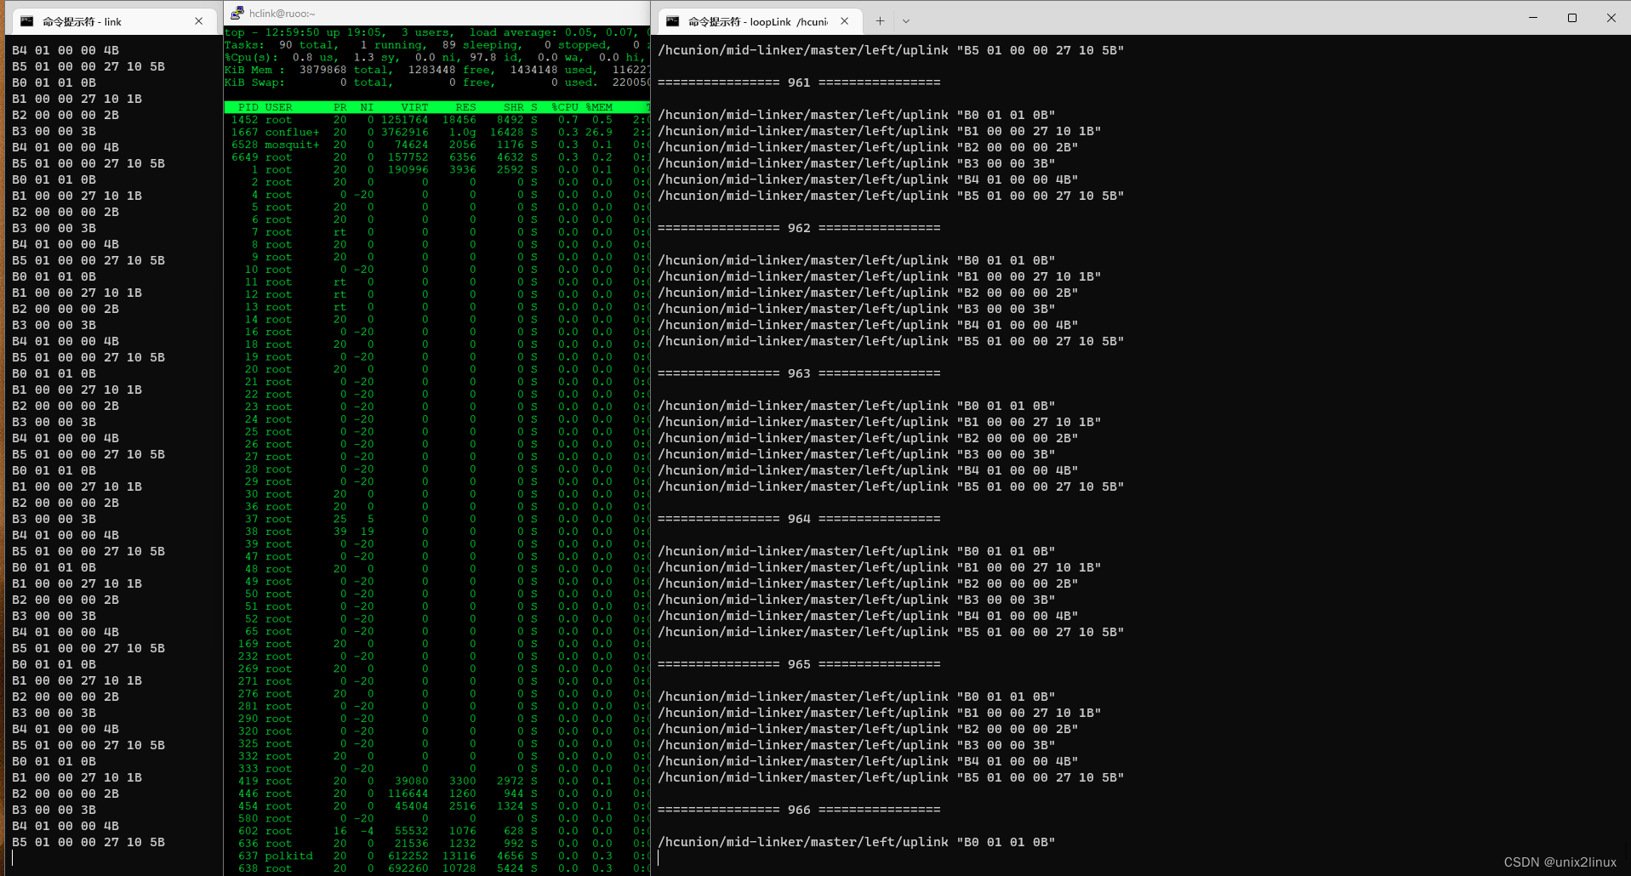Click the last uplink 'B0 01 01 0B' line
The image size is (1631, 876).
click(x=856, y=842)
